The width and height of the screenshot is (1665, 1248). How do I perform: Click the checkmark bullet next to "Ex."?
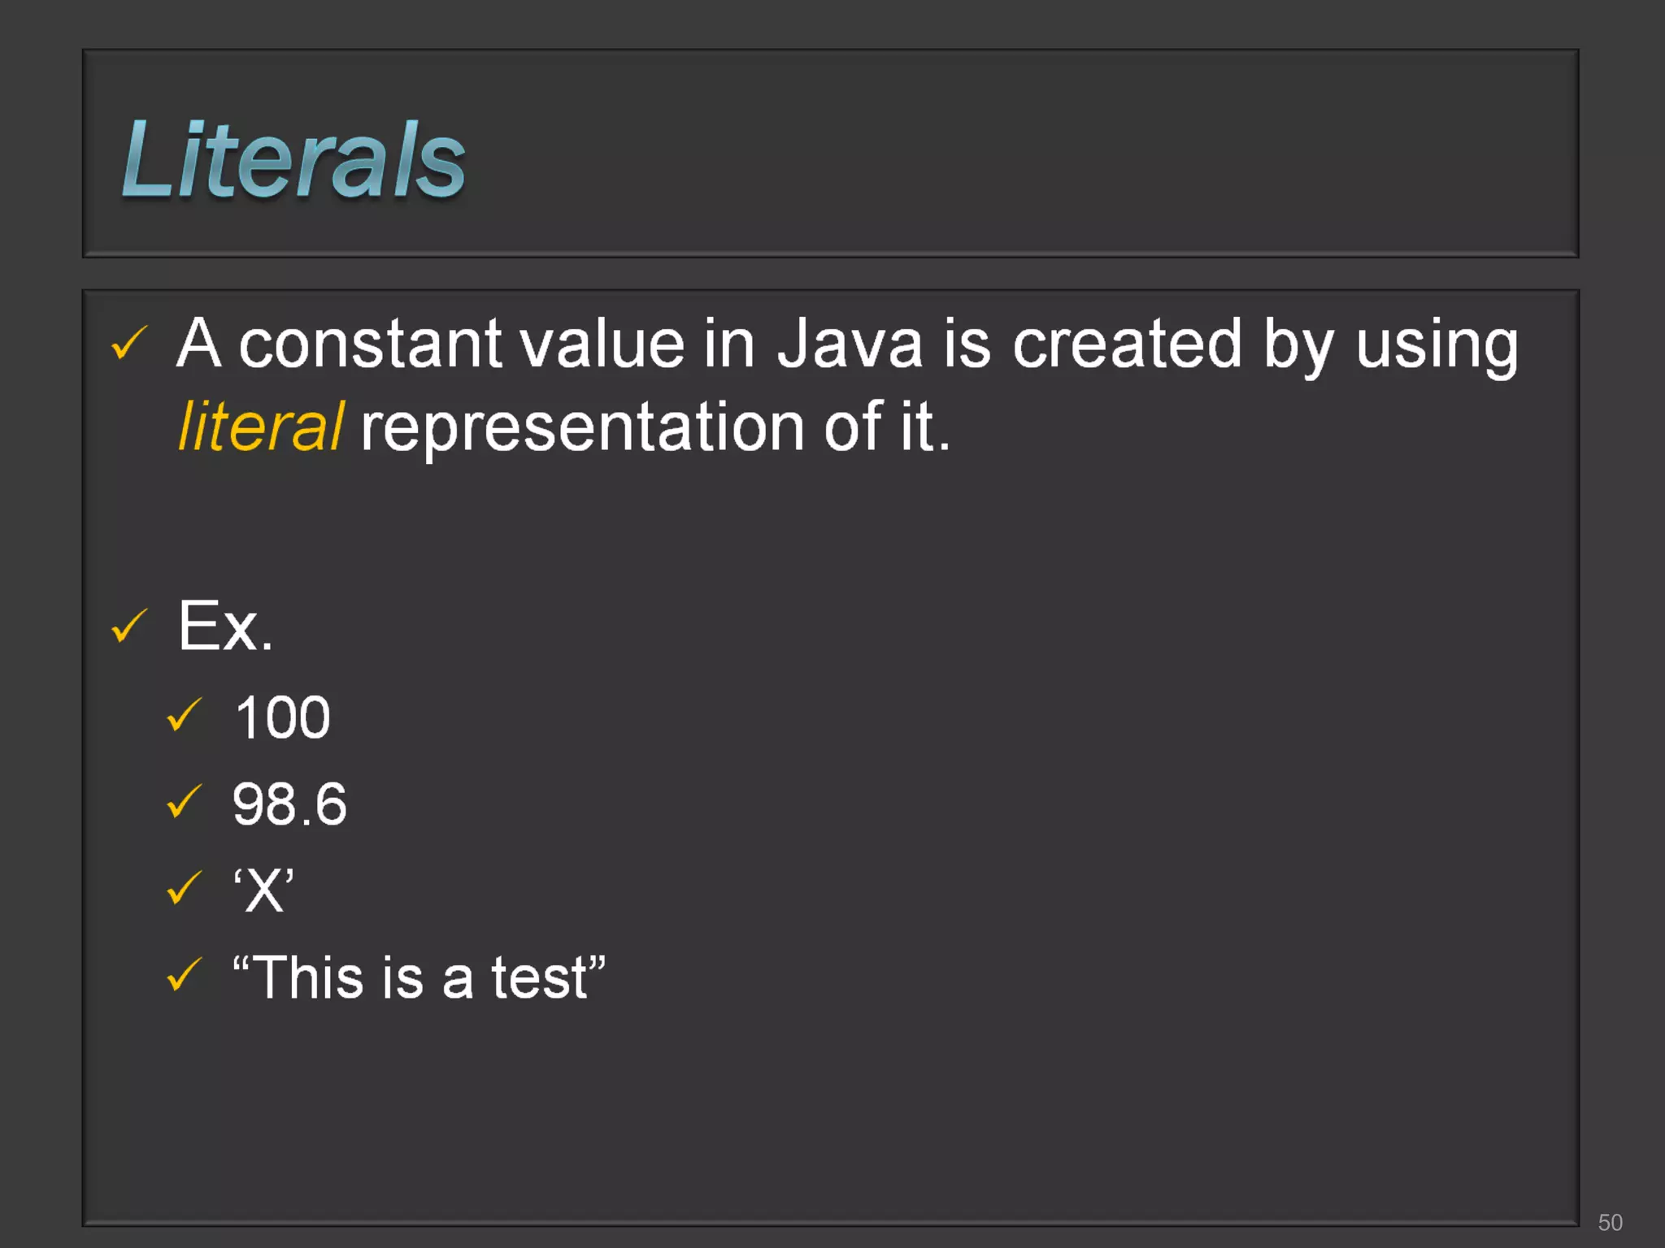click(x=128, y=626)
